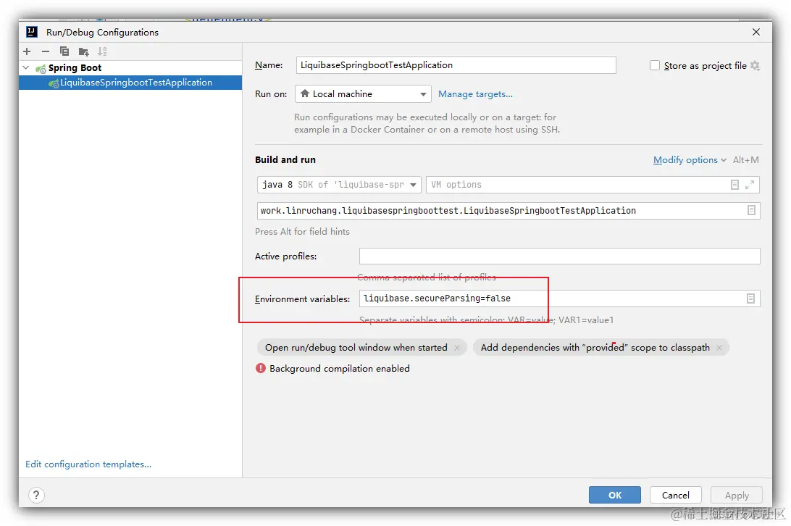Select the Spring Boot category row
Screen dimensions: 791x526
point(130,67)
